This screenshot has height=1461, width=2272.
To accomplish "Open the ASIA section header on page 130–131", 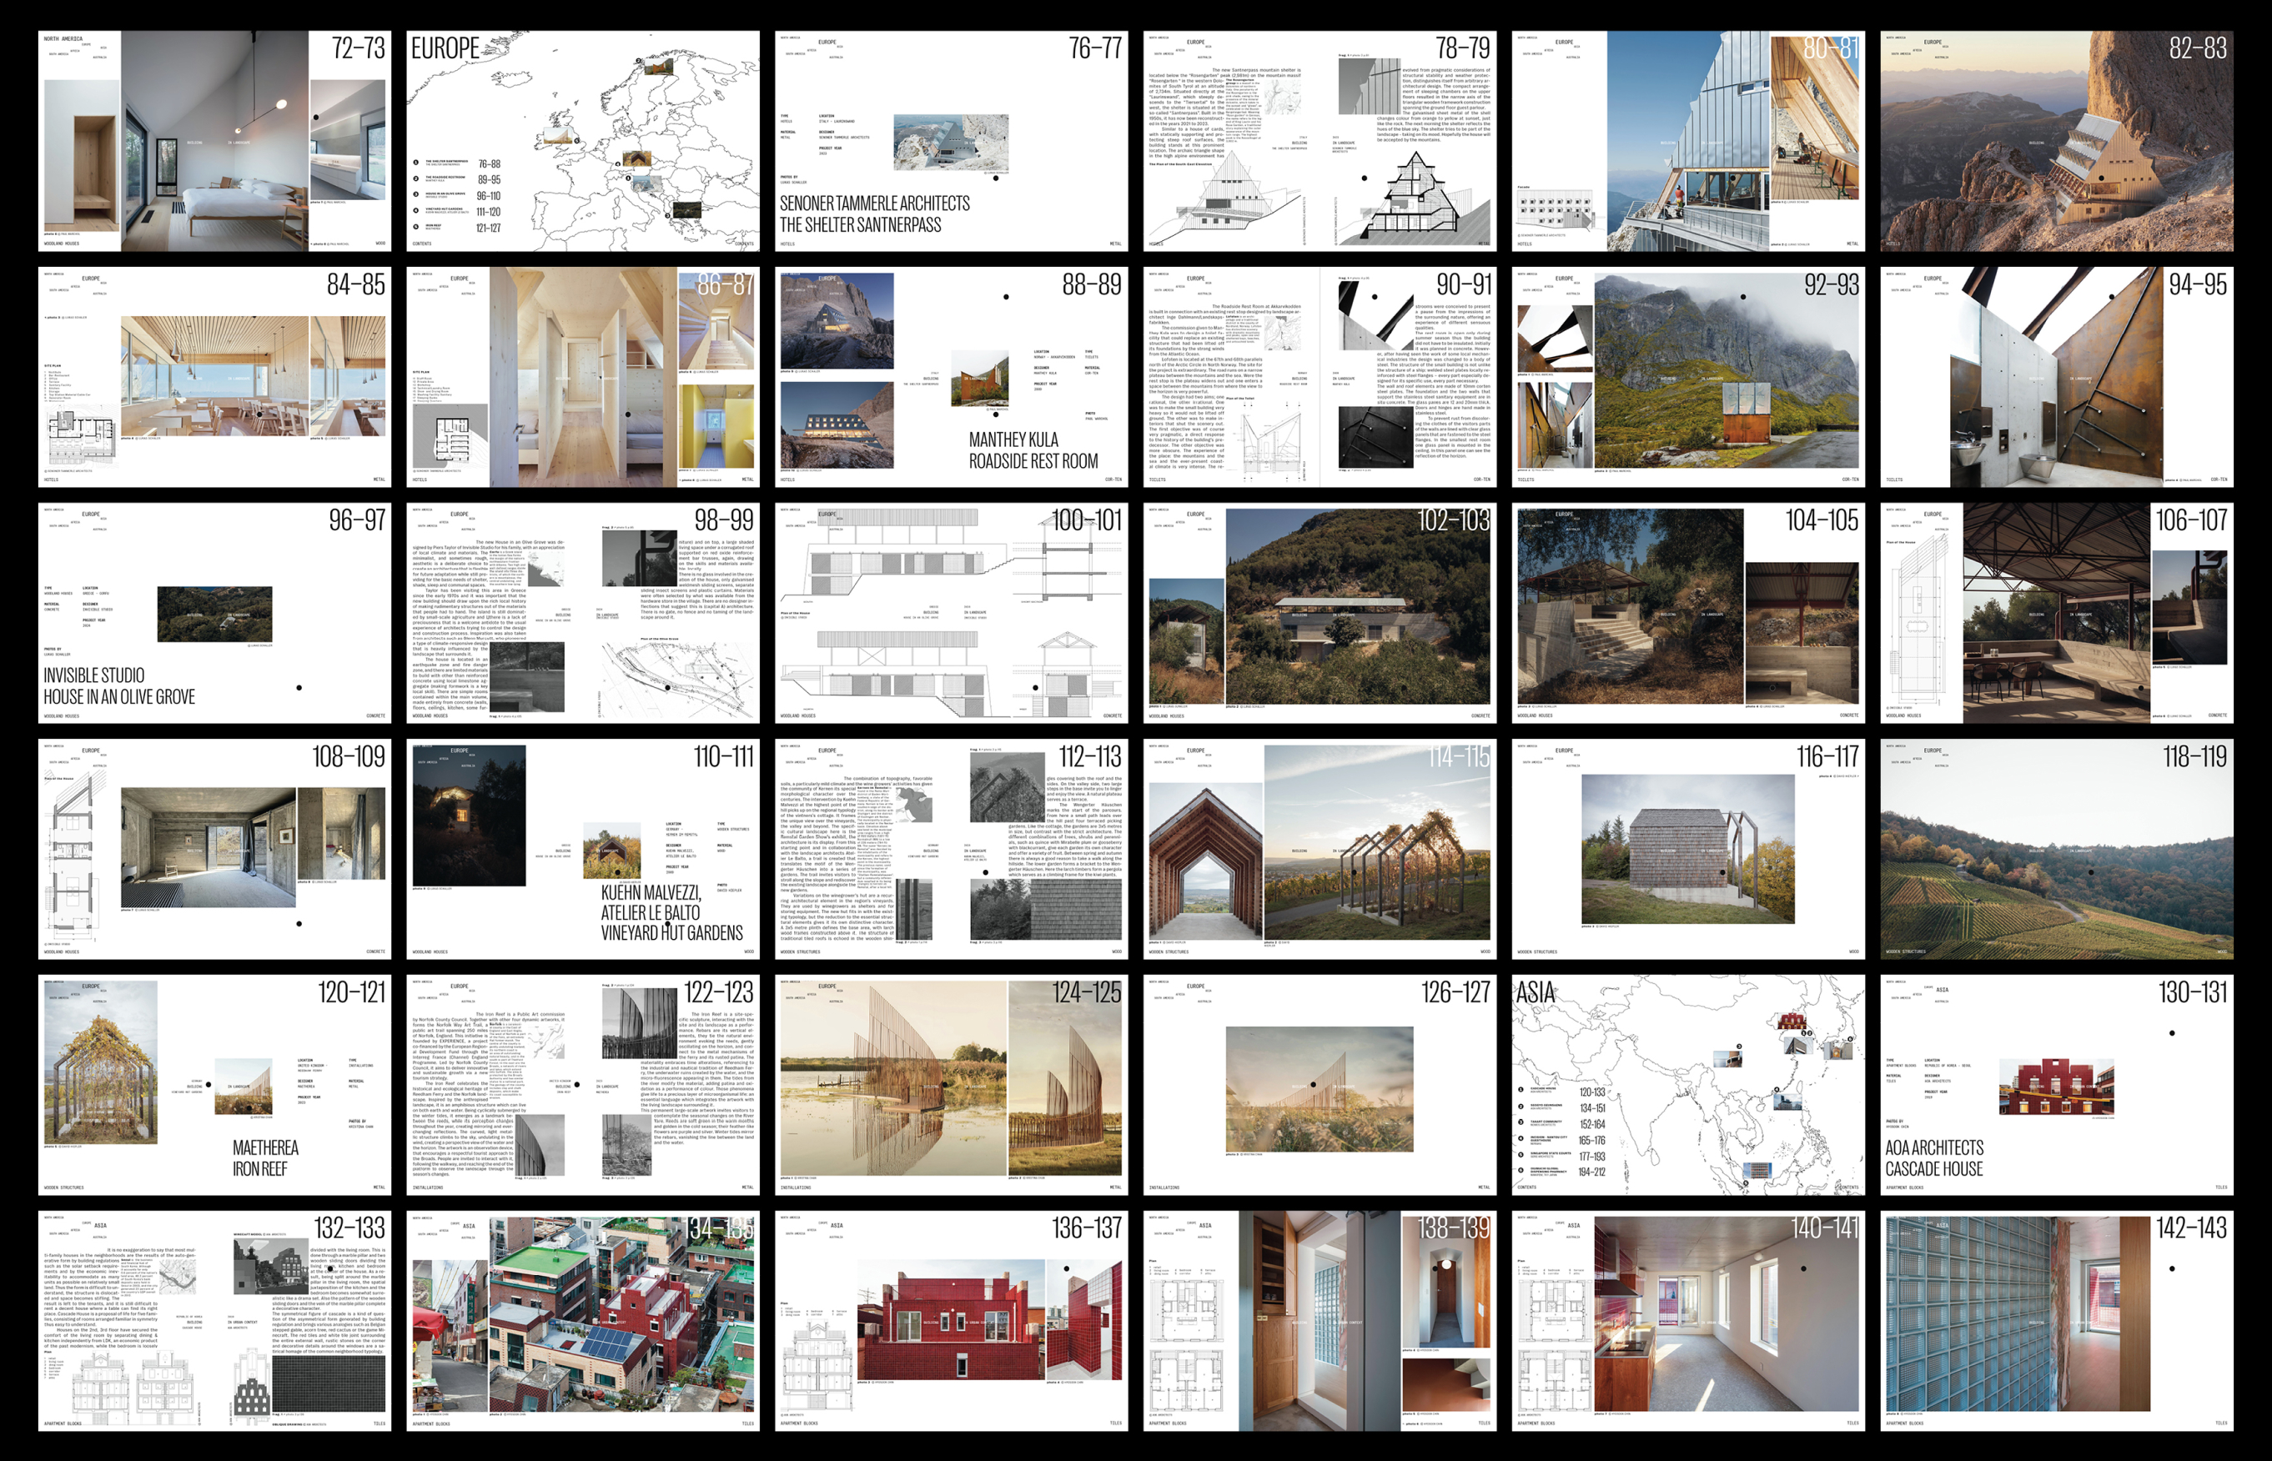I will pyautogui.click(x=1943, y=991).
